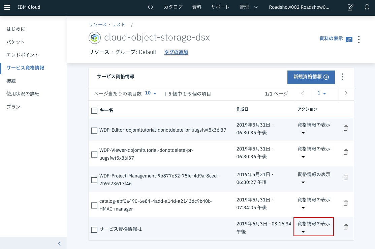Delete the WDP-Project-Management credential
Viewport: 375px width, 249px height.
tap(346, 178)
